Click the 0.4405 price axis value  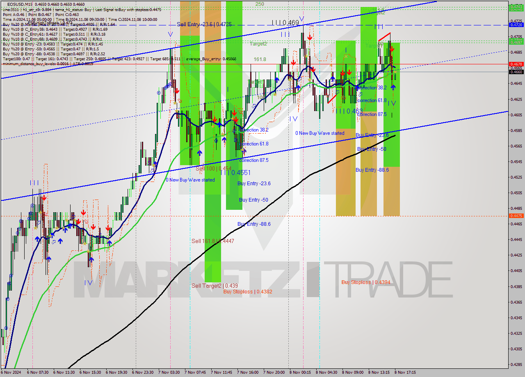point(516,270)
